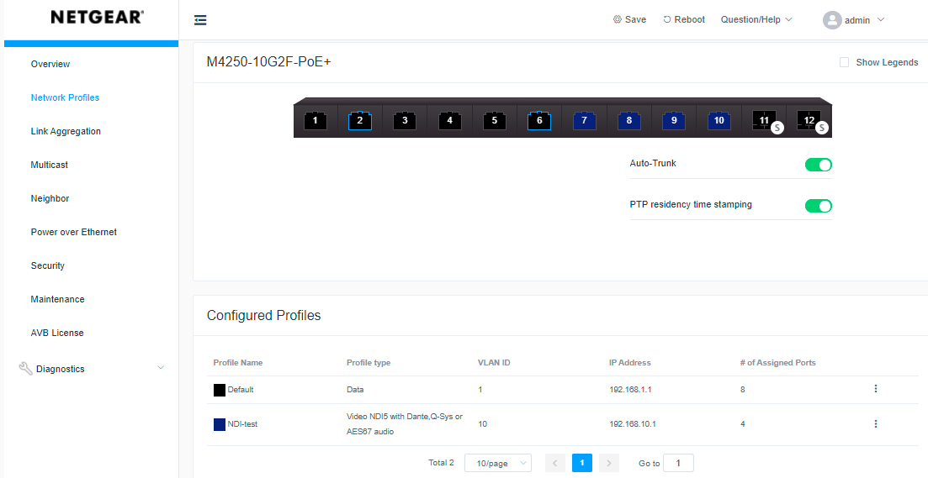The image size is (928, 478).
Task: Select port 3 on the switch diagram
Action: pyautogui.click(x=405, y=120)
